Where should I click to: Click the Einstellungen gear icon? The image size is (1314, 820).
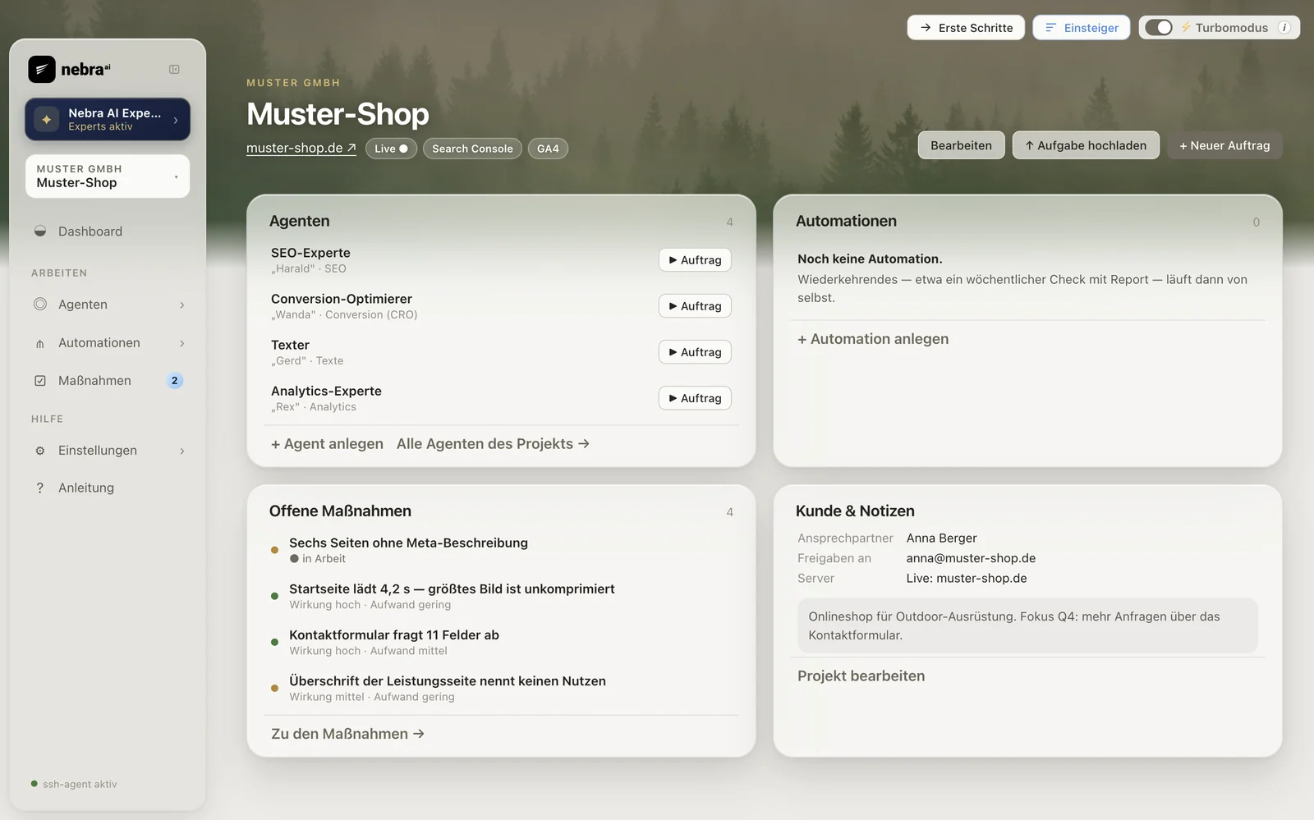coord(40,451)
